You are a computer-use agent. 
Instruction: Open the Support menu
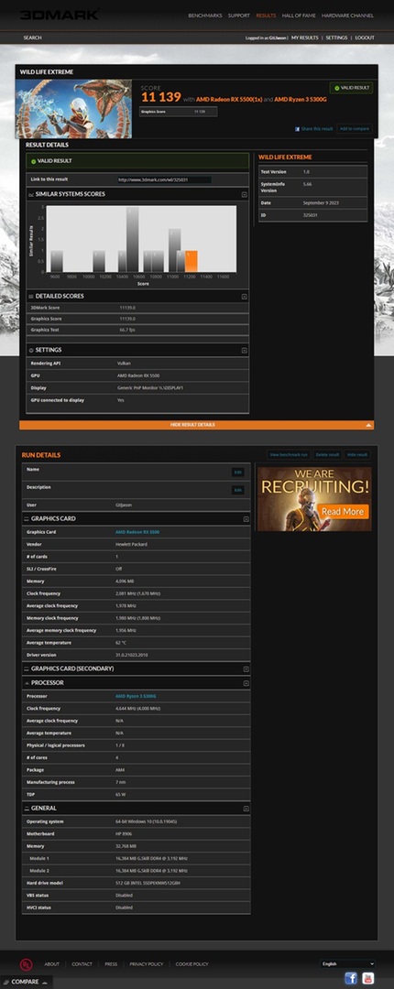coord(238,16)
